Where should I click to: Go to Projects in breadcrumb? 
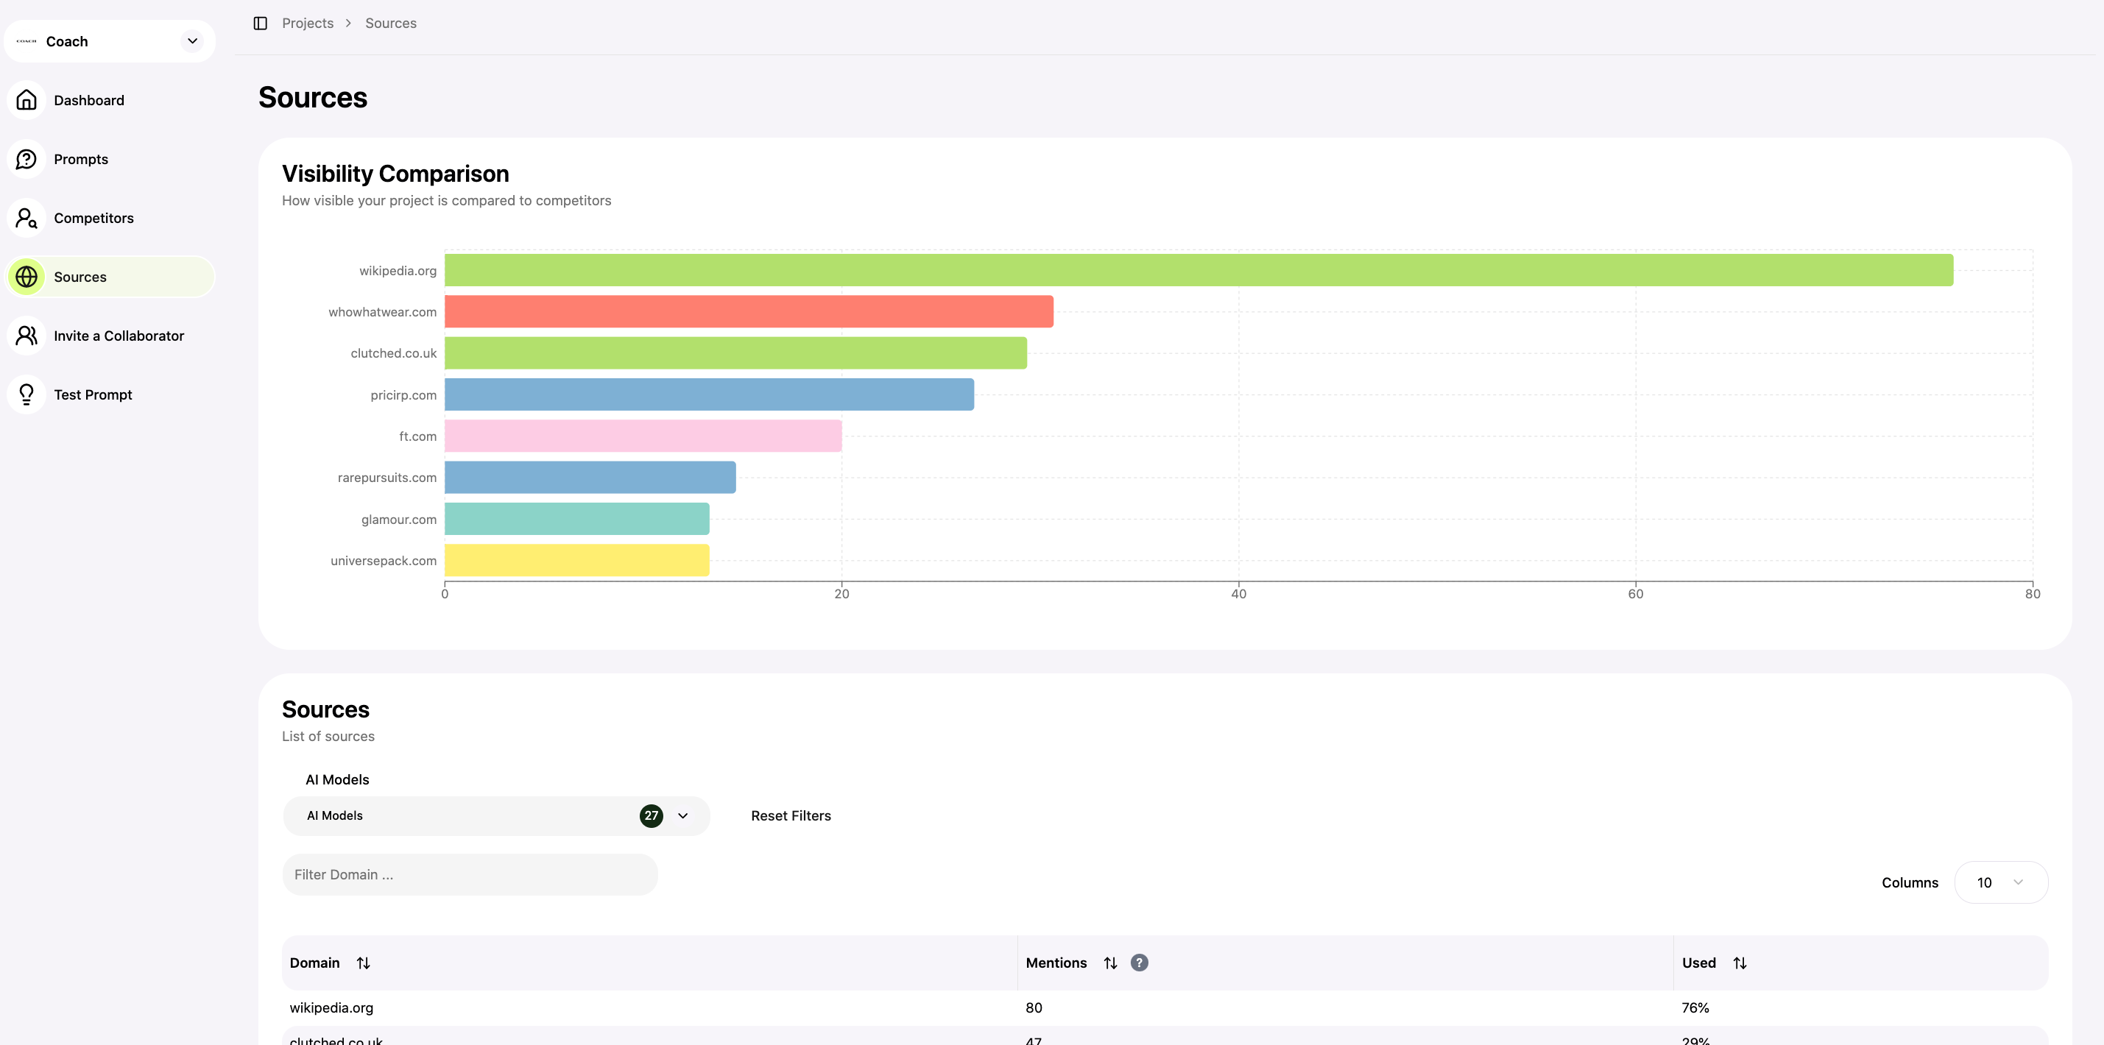(307, 23)
